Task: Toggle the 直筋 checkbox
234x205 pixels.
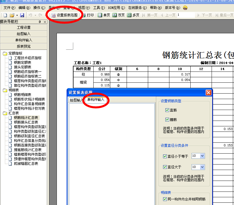Action: coord(167,110)
